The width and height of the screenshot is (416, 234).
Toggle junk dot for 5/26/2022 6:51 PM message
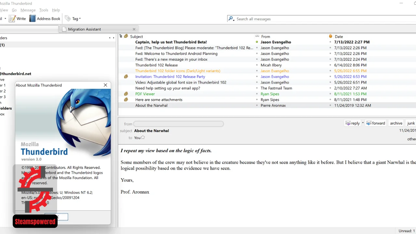tap(331, 83)
